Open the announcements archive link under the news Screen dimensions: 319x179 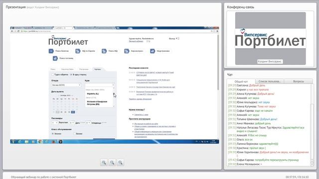point(140,99)
